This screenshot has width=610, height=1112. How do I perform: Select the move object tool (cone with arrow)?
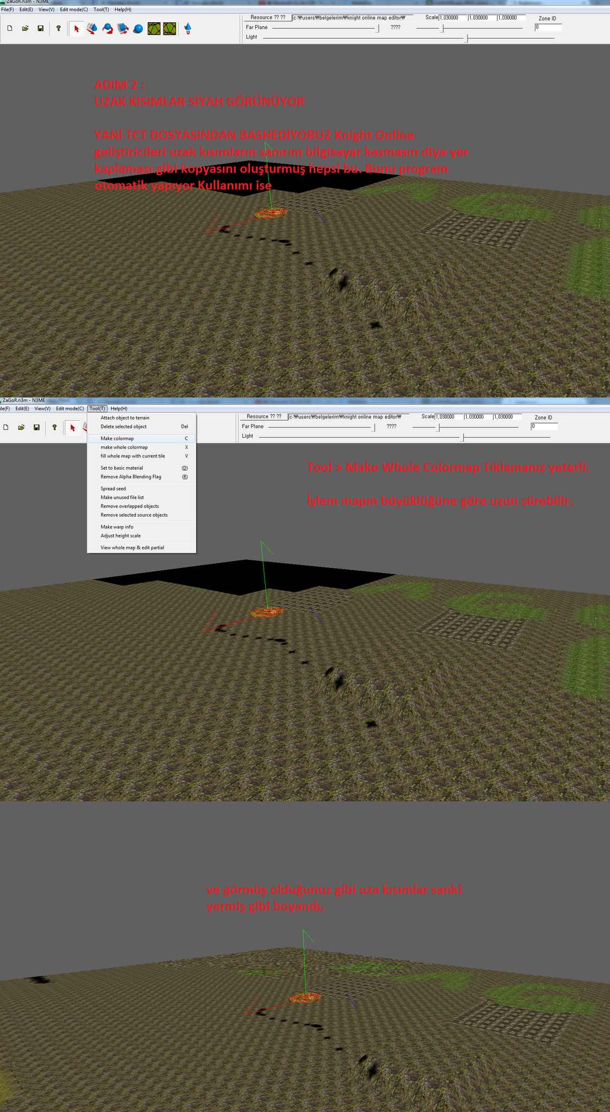92,28
